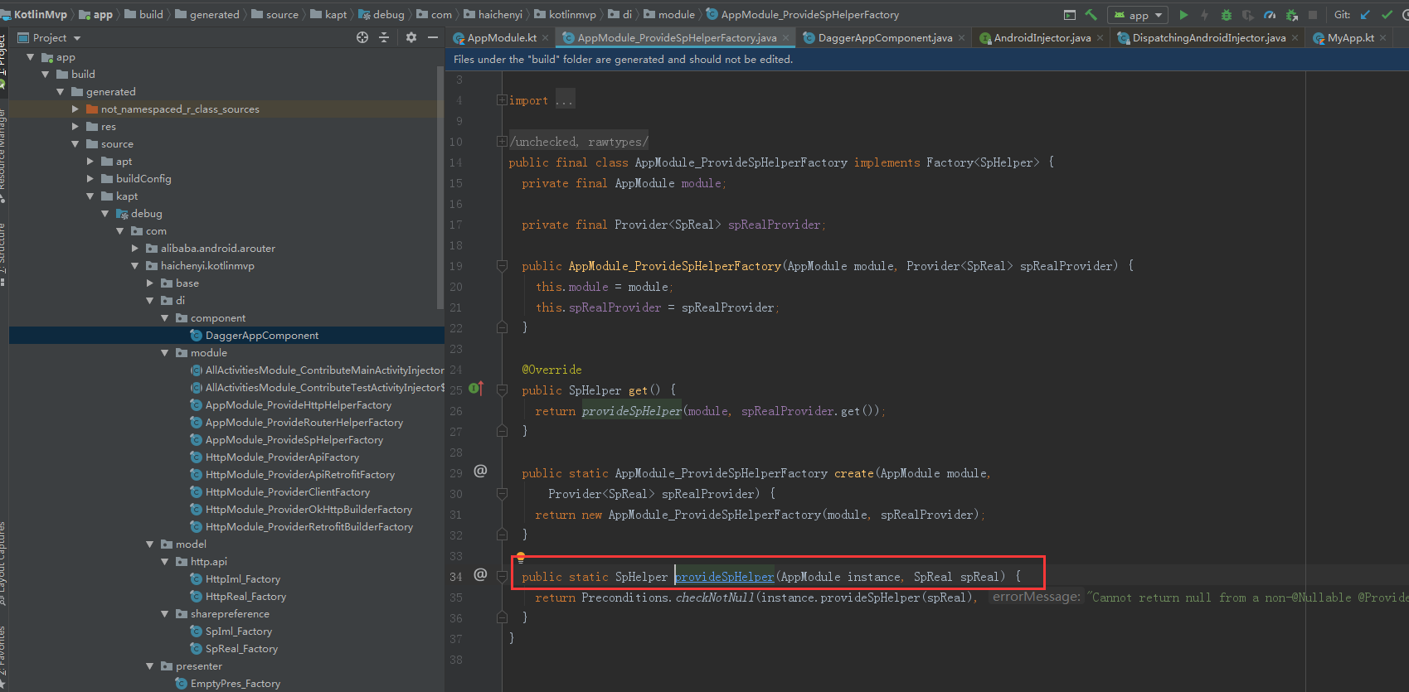Viewport: 1409px width, 692px height.
Task: Open the app run configuration dropdown
Action: click(1138, 15)
